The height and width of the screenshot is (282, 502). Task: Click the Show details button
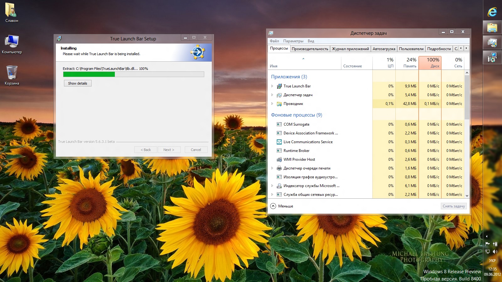77,83
